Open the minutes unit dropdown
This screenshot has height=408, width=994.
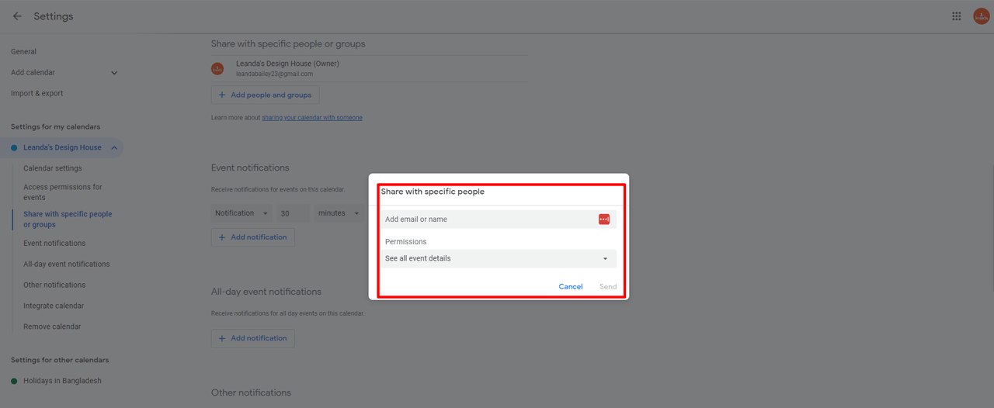[x=339, y=213]
